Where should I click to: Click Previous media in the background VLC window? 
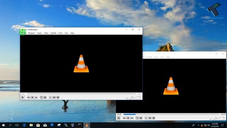pos(124,118)
